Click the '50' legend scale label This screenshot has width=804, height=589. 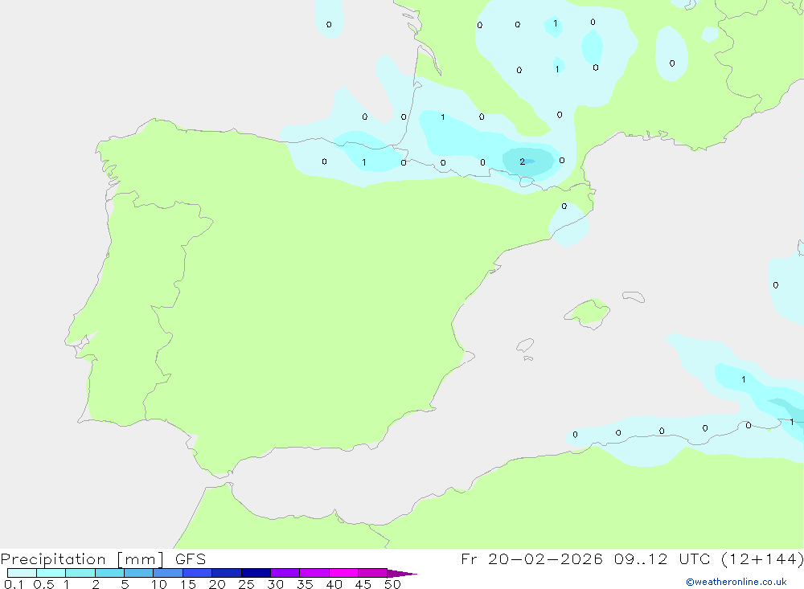[392, 584]
